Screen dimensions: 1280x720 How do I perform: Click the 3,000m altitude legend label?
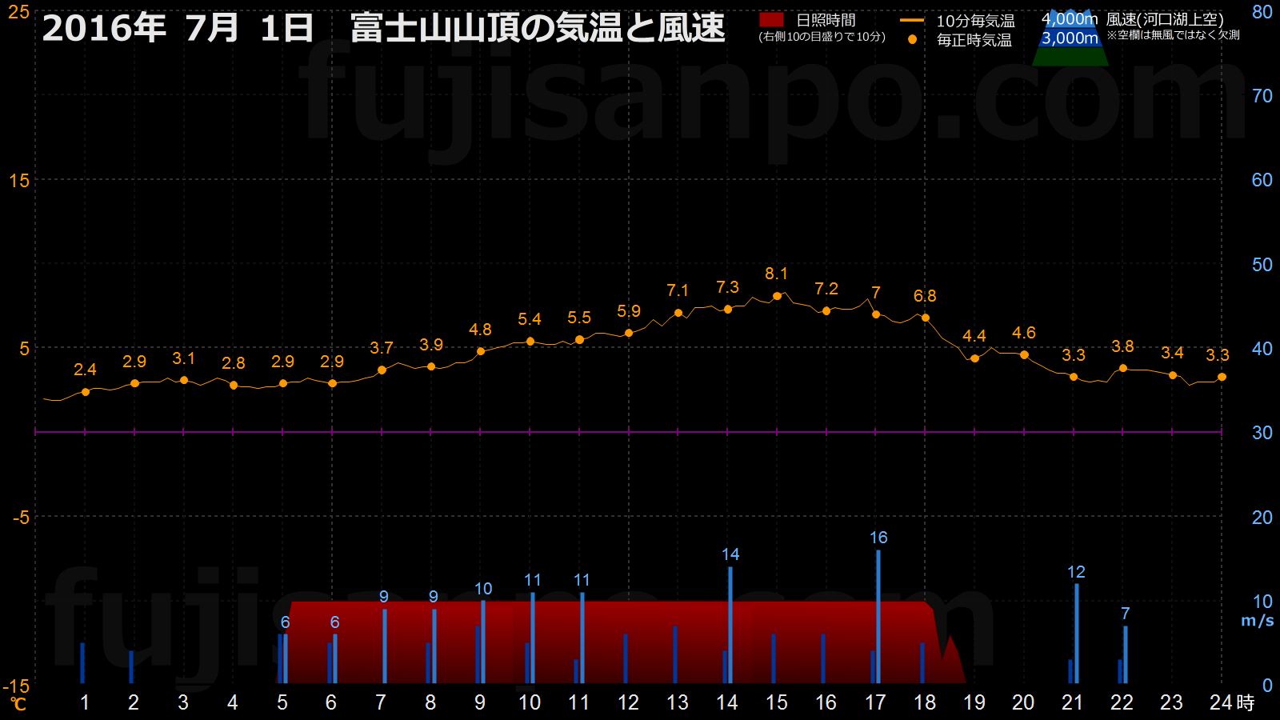click(1070, 38)
